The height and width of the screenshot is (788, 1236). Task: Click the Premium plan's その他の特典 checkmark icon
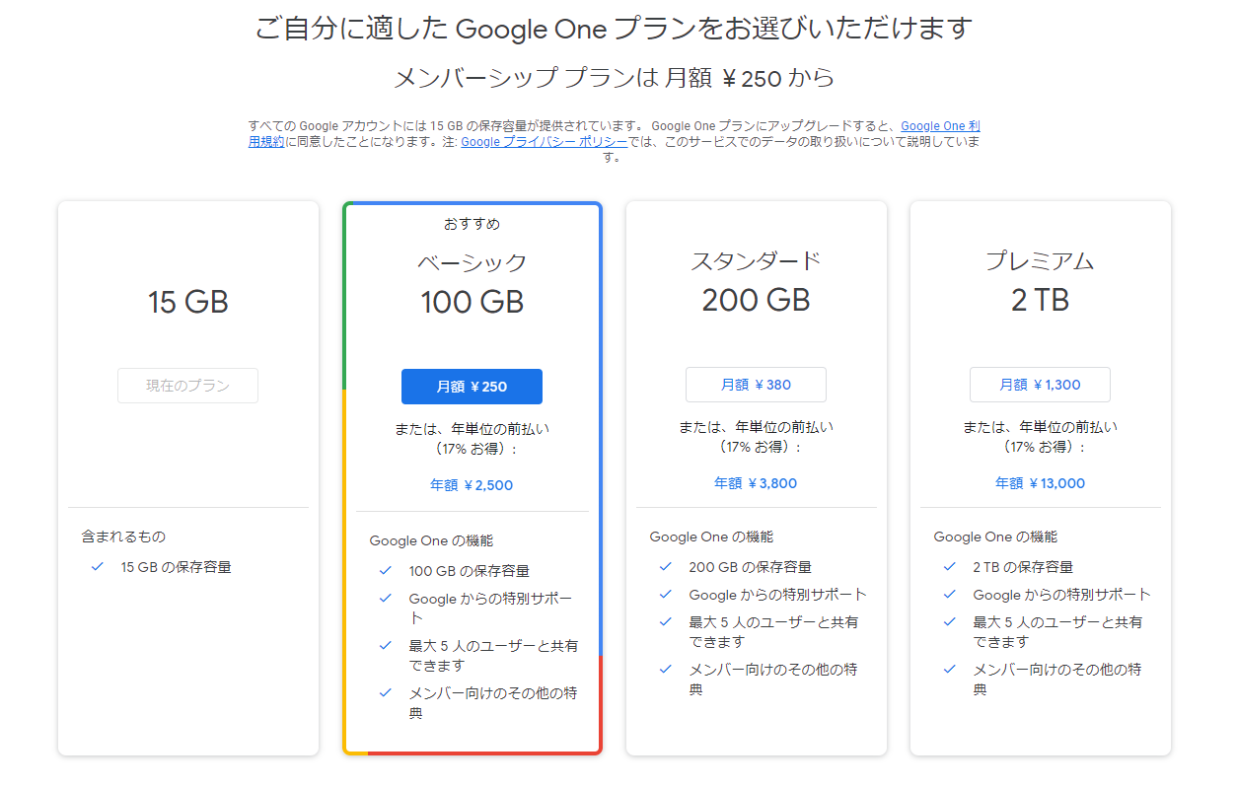point(950,670)
